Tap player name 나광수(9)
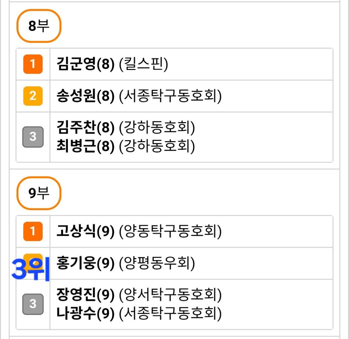The height and width of the screenshot is (339, 349). pyautogui.click(x=85, y=313)
